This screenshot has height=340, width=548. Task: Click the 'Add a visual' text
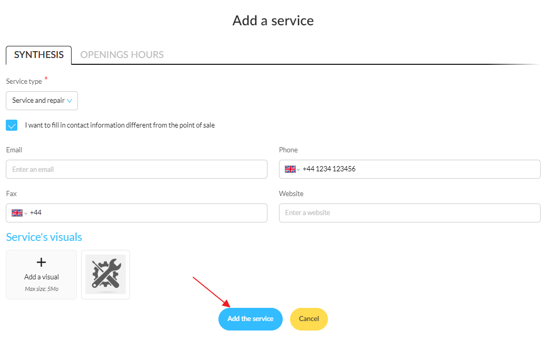42,277
